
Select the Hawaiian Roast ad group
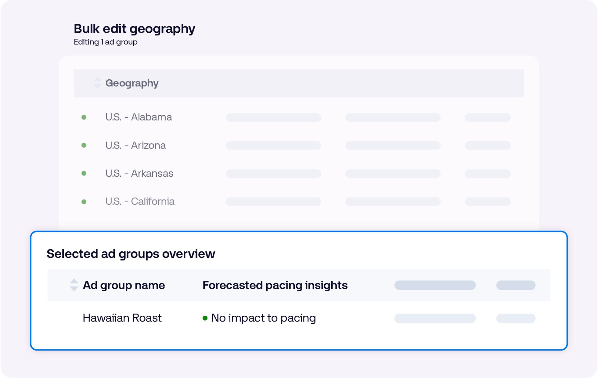pos(122,318)
